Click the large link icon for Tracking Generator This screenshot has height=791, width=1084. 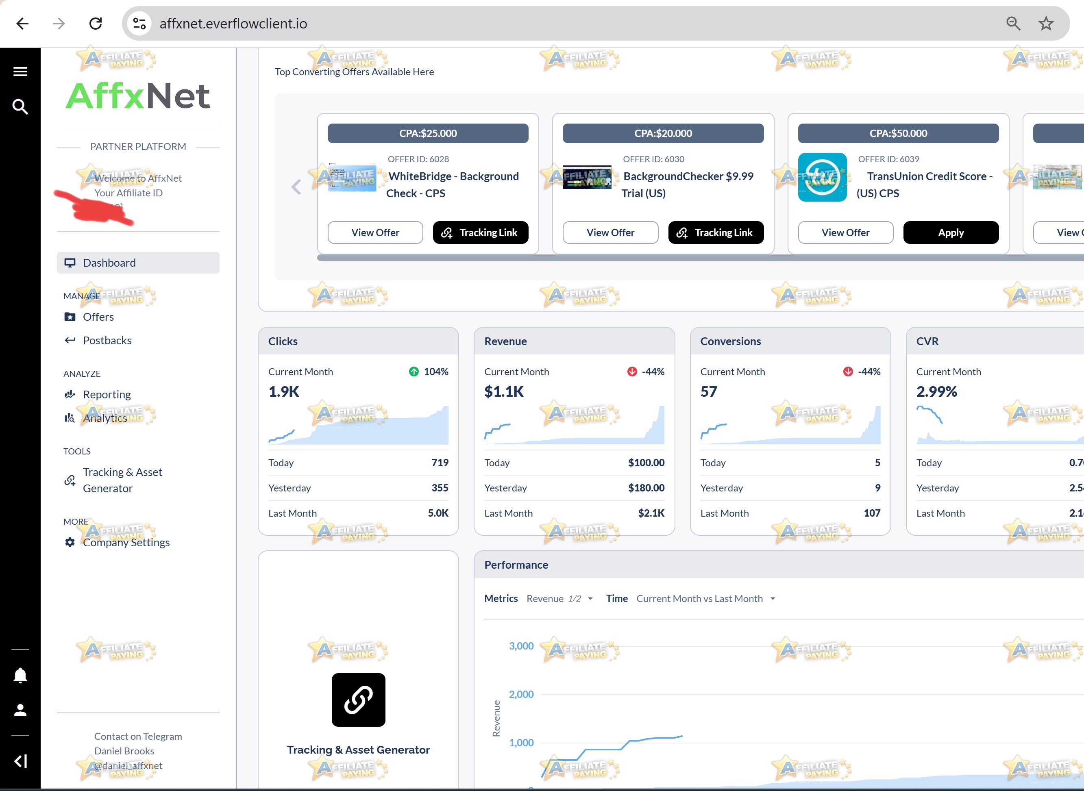click(x=358, y=700)
